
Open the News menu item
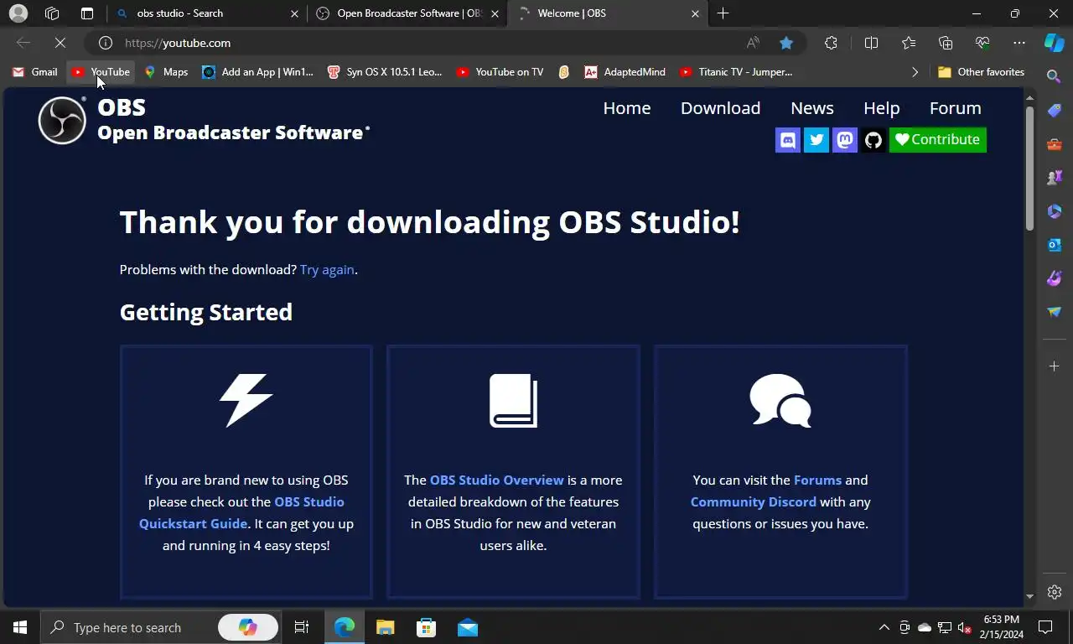(812, 108)
